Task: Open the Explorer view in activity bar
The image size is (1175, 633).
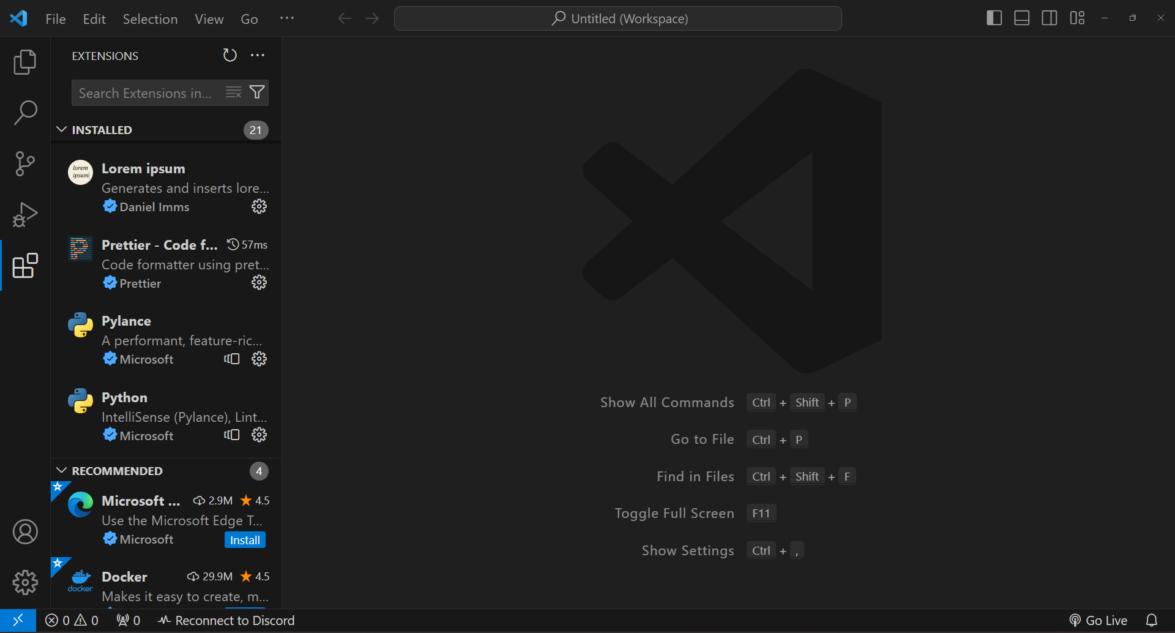Action: [25, 62]
